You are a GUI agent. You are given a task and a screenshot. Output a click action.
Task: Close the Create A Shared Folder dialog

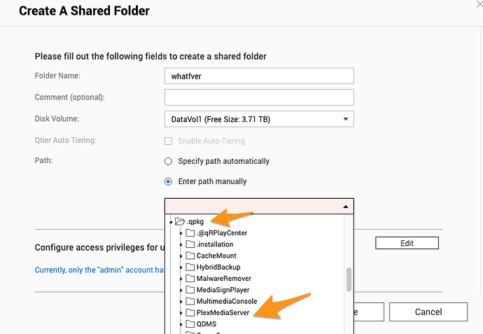click(x=479, y=4)
